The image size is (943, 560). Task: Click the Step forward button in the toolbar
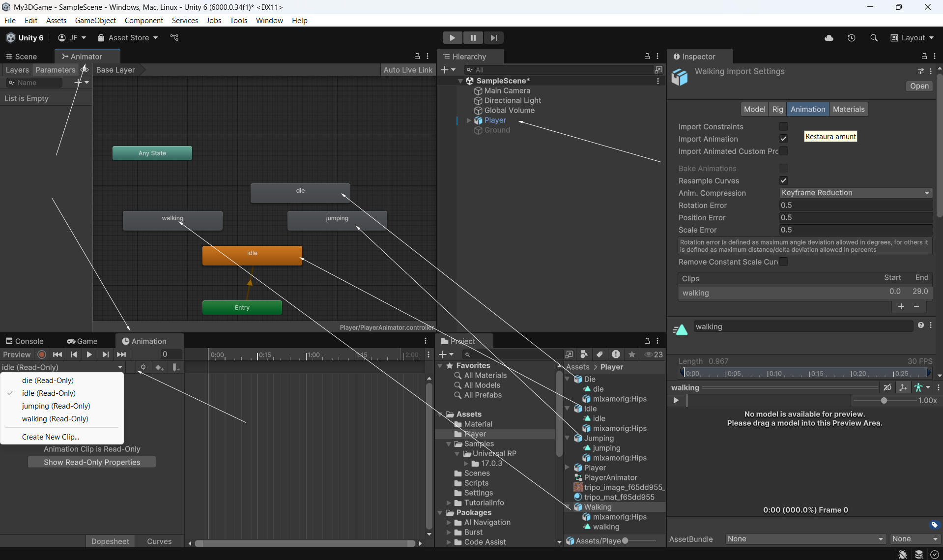coord(493,38)
